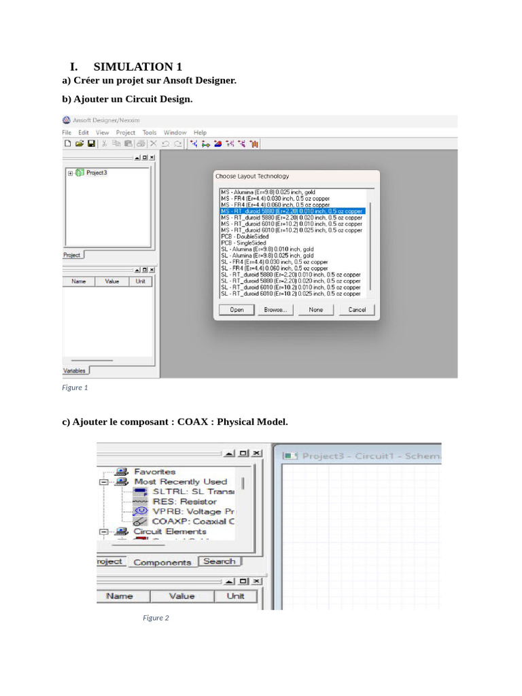Image resolution: width=522 pixels, height=696 pixels.
Task: Select the PCB - DoubleSided entry
Action: [x=245, y=237]
